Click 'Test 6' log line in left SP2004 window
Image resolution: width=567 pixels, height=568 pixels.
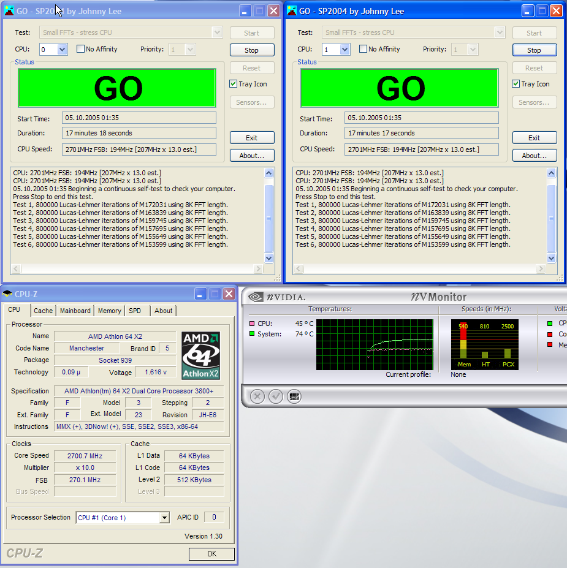click(x=121, y=244)
